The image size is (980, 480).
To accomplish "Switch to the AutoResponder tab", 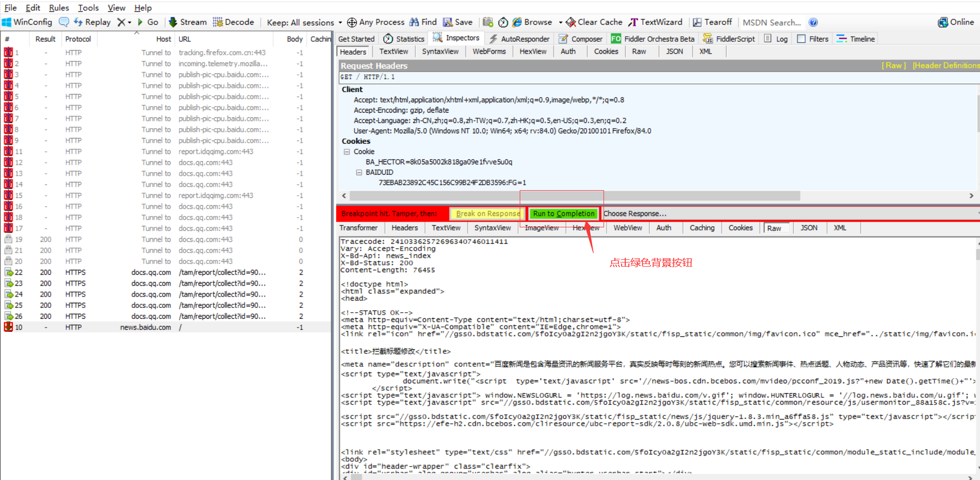I will (x=519, y=39).
